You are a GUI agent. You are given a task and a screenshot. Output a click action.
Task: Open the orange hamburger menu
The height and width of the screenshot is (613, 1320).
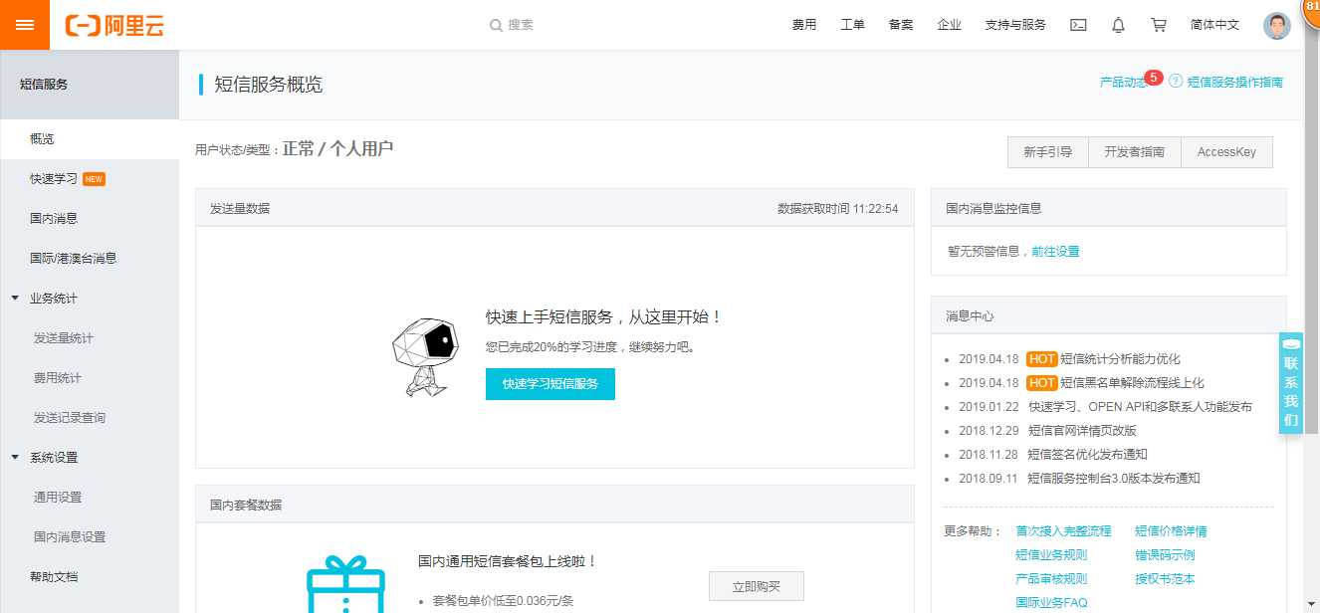coord(25,25)
